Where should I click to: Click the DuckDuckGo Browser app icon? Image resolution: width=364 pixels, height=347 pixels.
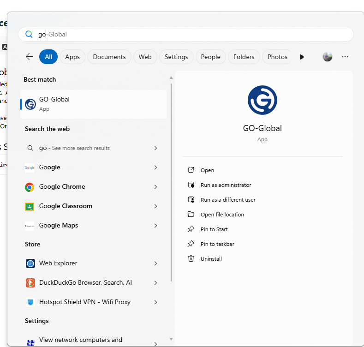point(30,283)
